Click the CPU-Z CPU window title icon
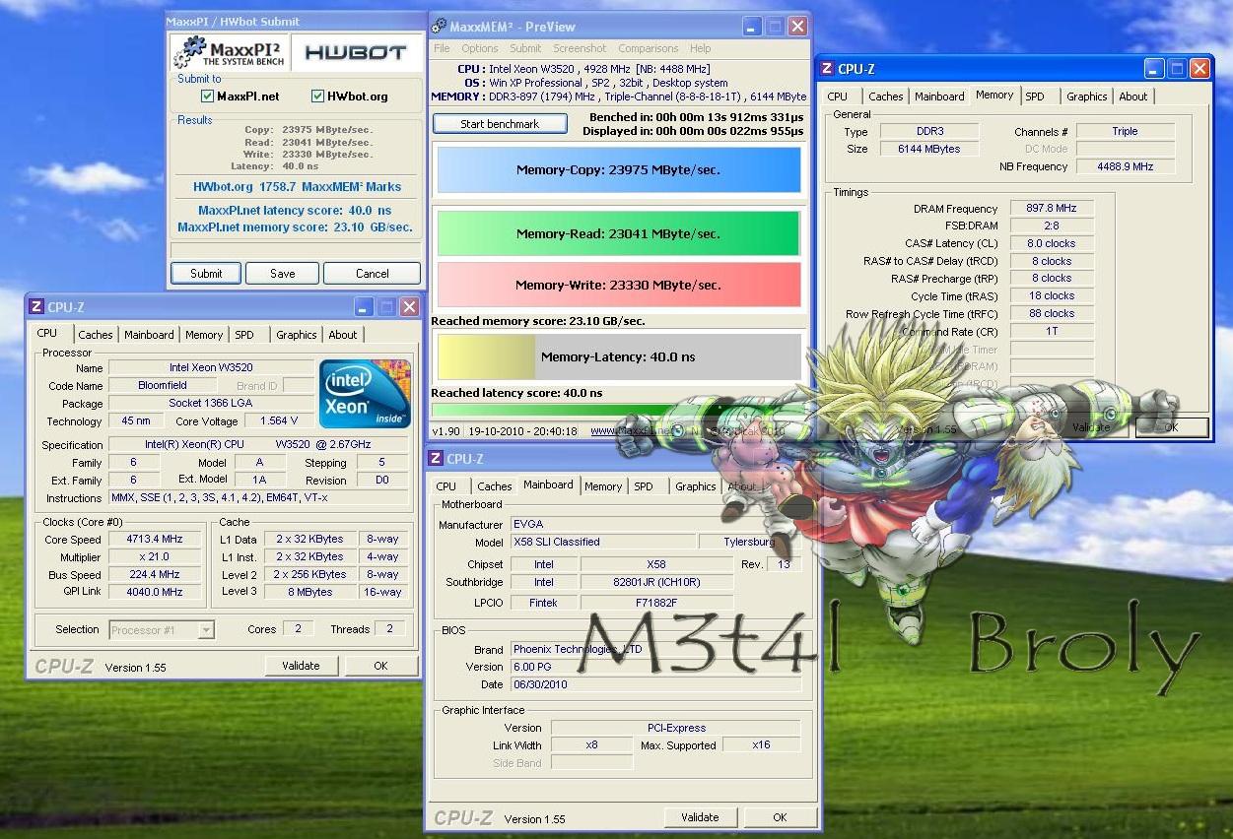This screenshot has width=1233, height=839. pos(36,307)
